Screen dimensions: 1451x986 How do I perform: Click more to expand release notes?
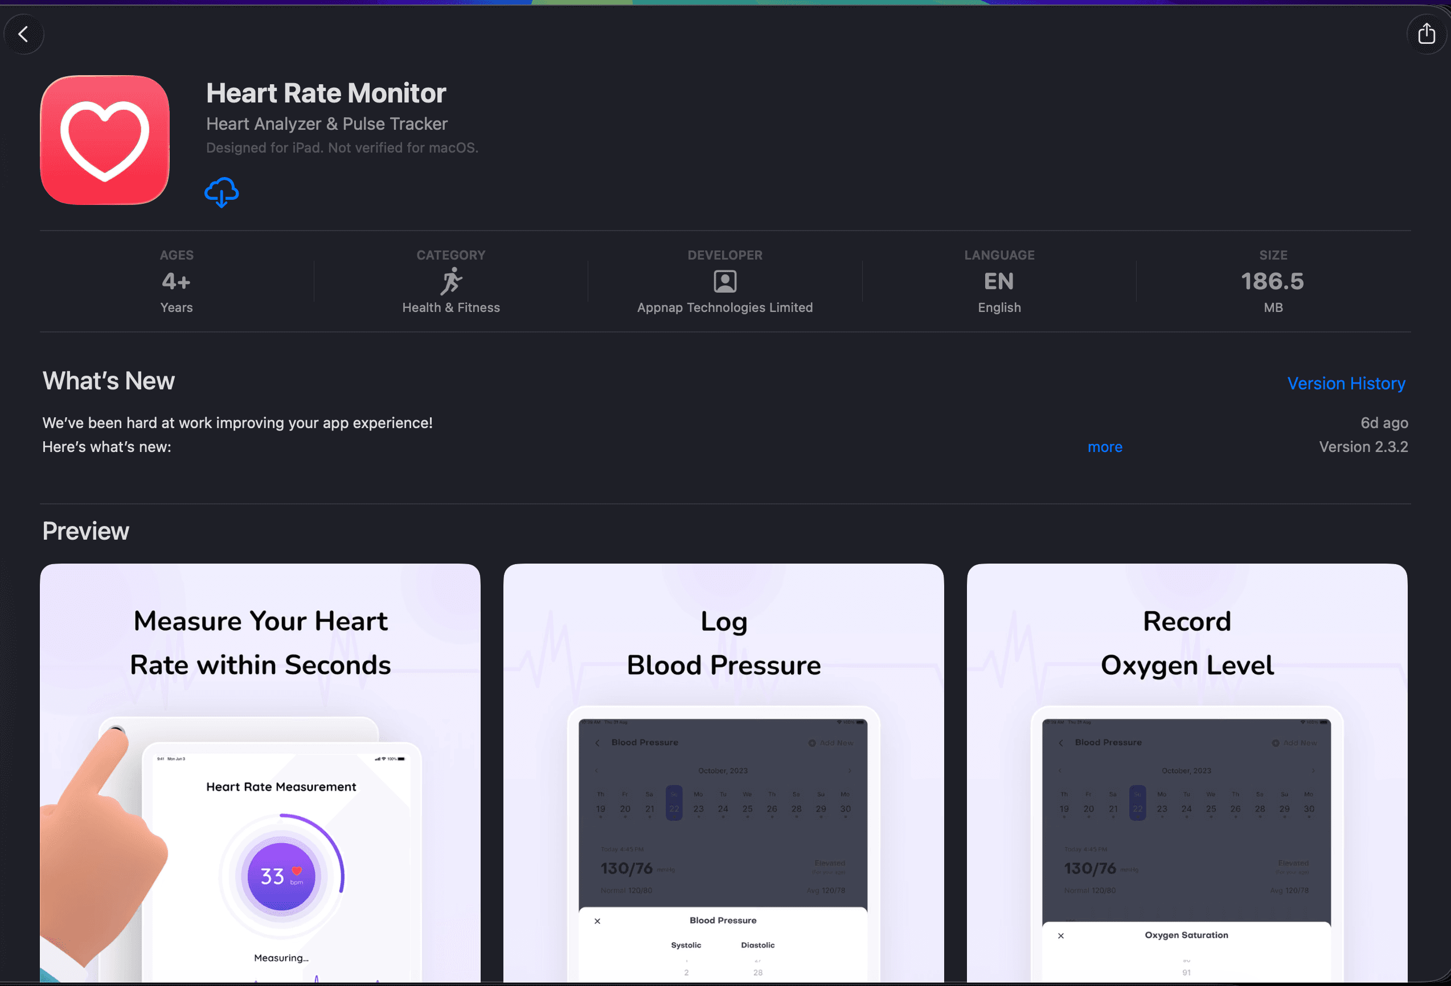point(1105,447)
